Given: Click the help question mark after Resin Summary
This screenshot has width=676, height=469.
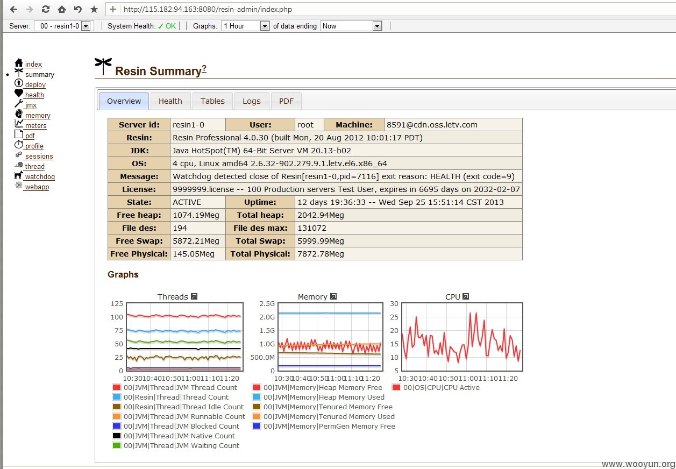Looking at the screenshot, I should [204, 69].
